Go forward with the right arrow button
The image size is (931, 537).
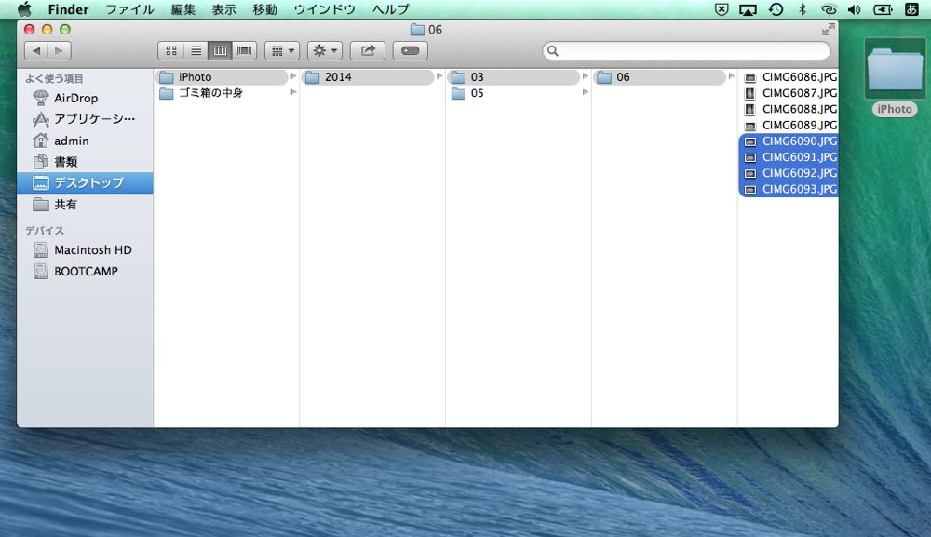click(60, 51)
